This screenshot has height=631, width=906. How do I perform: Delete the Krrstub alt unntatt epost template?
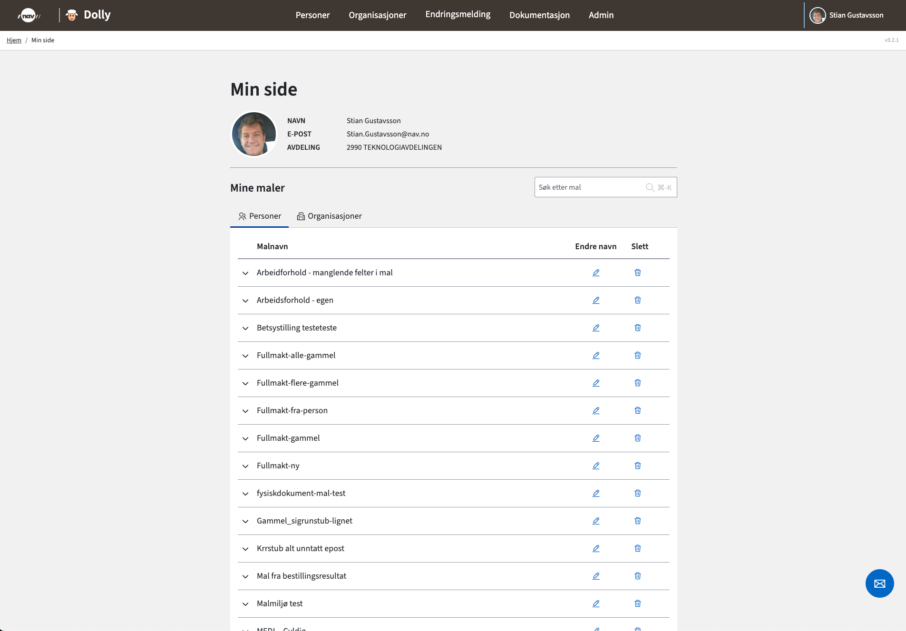637,548
